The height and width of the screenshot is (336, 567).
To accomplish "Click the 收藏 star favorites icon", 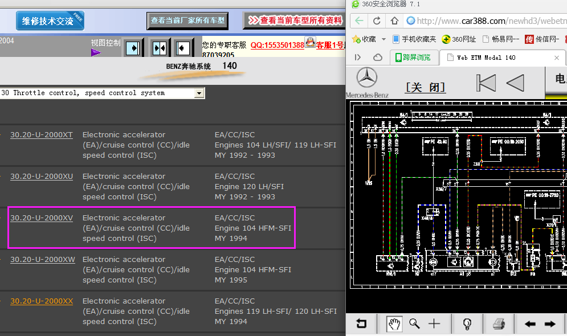I will (x=356, y=39).
